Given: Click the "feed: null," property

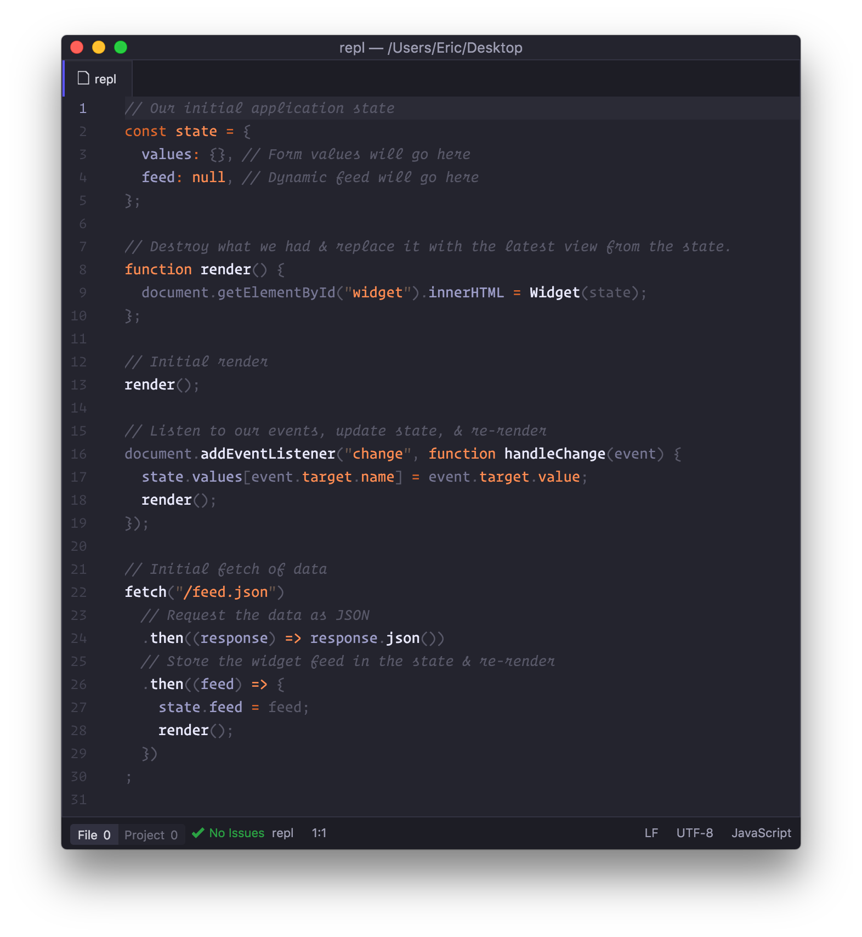Looking at the screenshot, I should coord(188,177).
